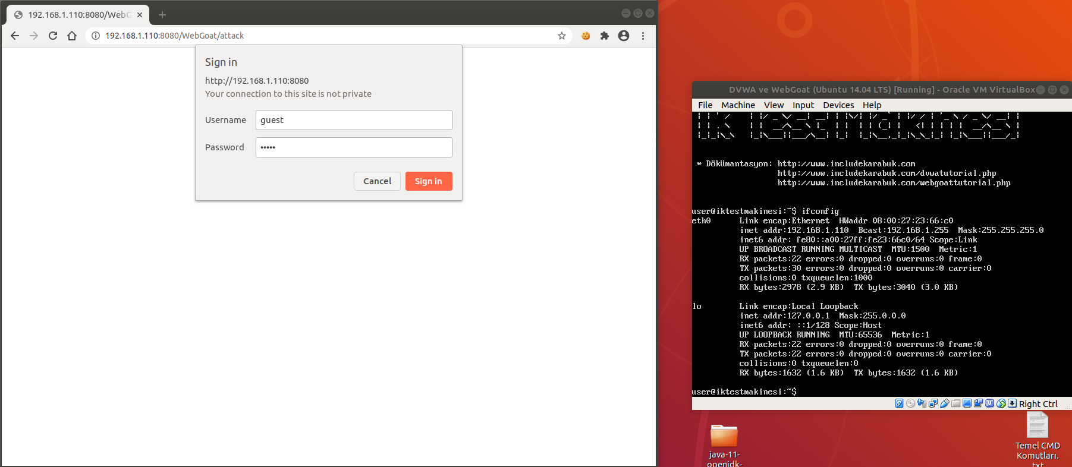Open the cookie extension icon
The image size is (1072, 467).
click(586, 36)
